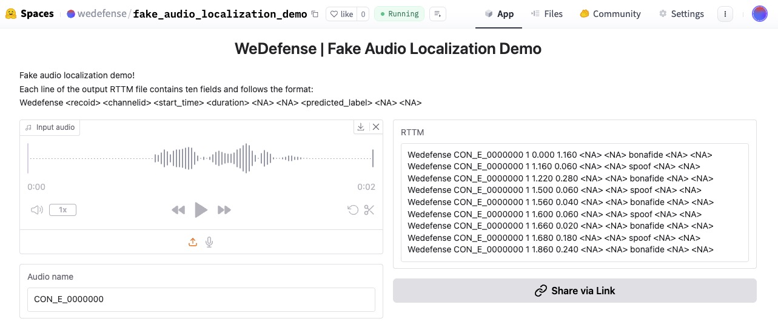Image resolution: width=778 pixels, height=327 pixels.
Task: Upload an audio file icon
Action: (x=193, y=242)
